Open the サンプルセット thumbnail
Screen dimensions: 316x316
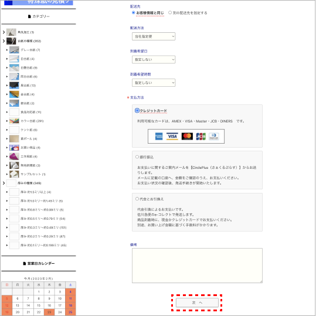pos(14,174)
